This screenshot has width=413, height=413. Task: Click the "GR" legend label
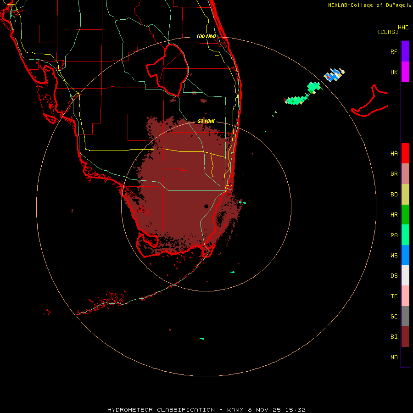(394, 174)
